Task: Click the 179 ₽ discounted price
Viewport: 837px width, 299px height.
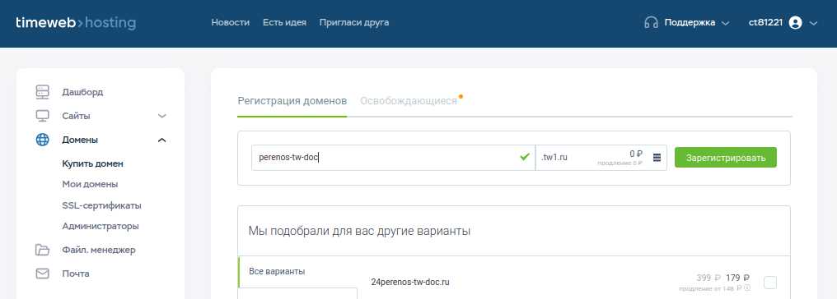Action: (x=737, y=278)
